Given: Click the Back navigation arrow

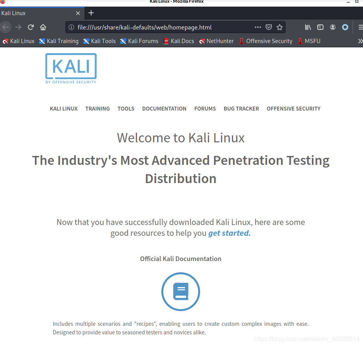Looking at the screenshot, I should [x=5, y=27].
